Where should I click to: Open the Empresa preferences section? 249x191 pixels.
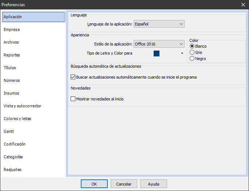click(12, 29)
